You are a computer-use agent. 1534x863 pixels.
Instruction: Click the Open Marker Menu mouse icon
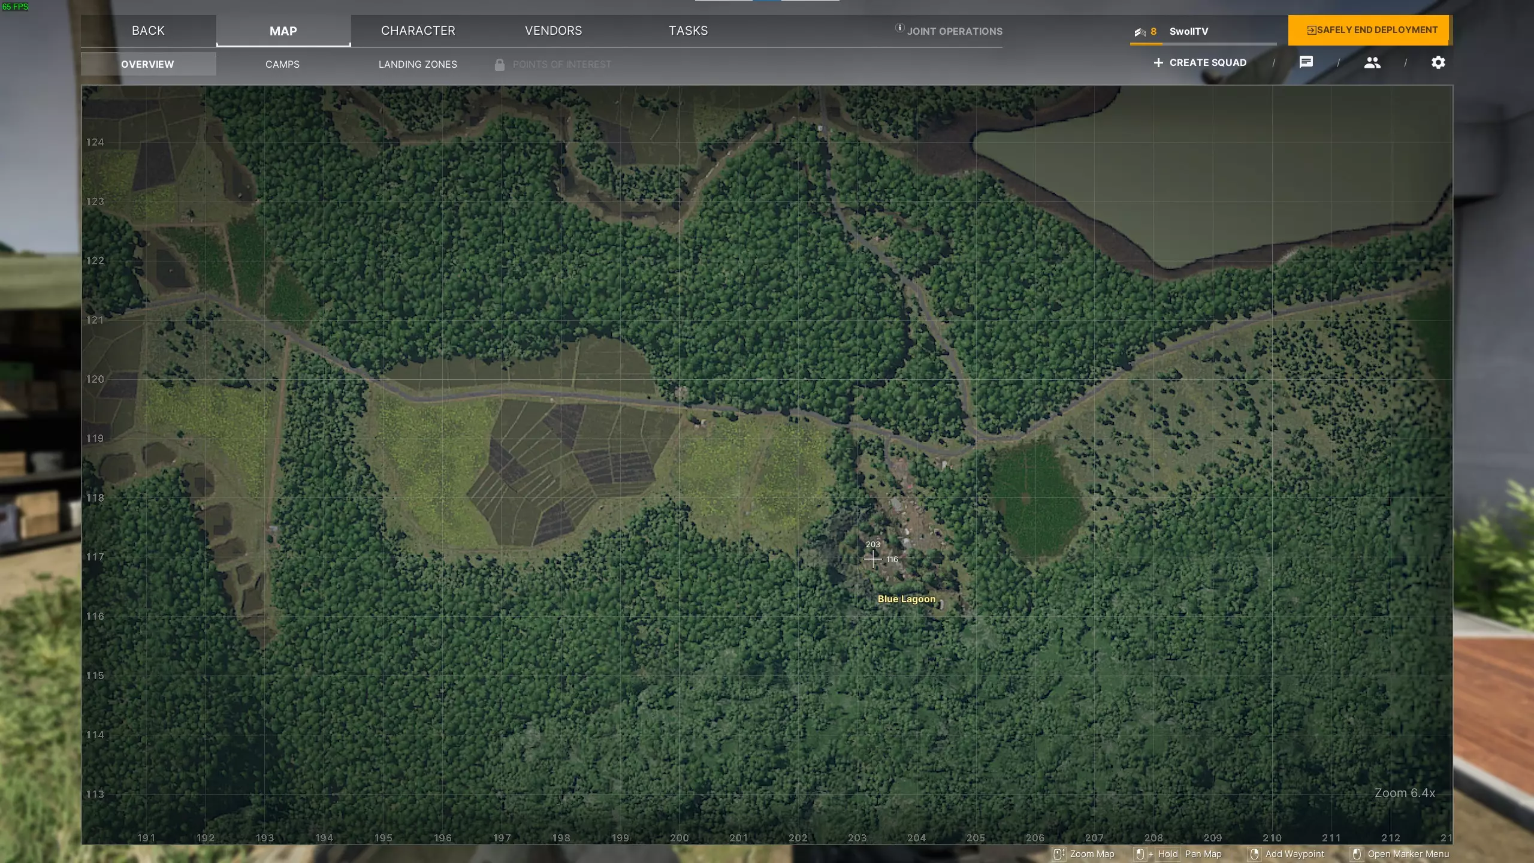click(1357, 854)
